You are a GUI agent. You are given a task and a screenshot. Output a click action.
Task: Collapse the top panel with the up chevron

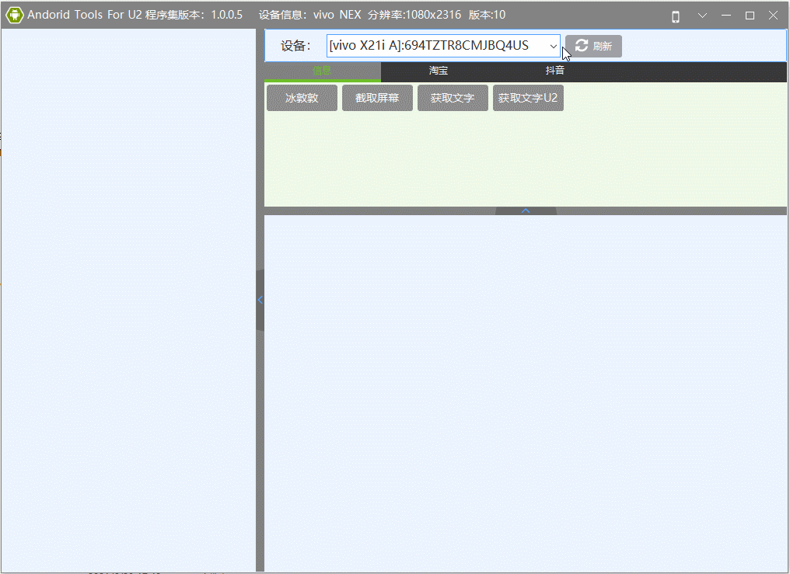pos(526,210)
